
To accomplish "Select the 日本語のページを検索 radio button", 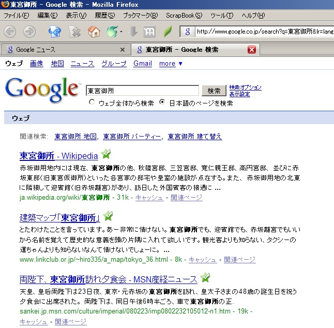I will tap(162, 102).
